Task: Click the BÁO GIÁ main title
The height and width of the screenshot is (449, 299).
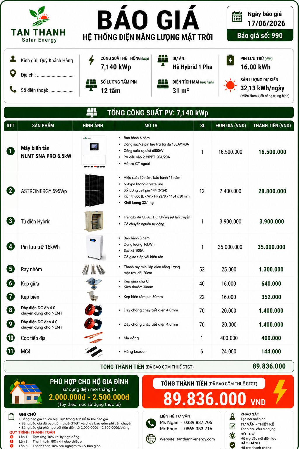Action: tap(148, 20)
